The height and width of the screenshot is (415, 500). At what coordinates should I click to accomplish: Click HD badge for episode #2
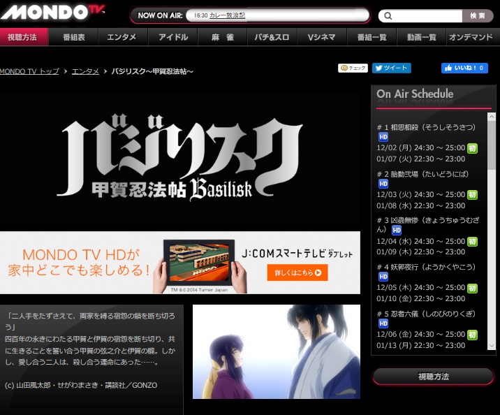point(383,184)
